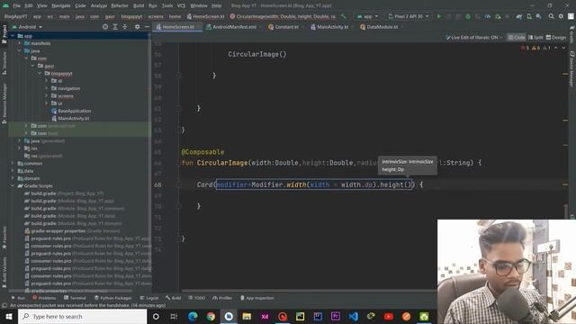Switch to MainActivity.kt editor tab
The width and height of the screenshot is (576, 324).
[x=332, y=27]
